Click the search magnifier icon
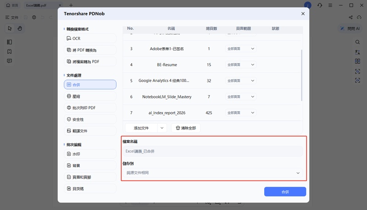 357,42
